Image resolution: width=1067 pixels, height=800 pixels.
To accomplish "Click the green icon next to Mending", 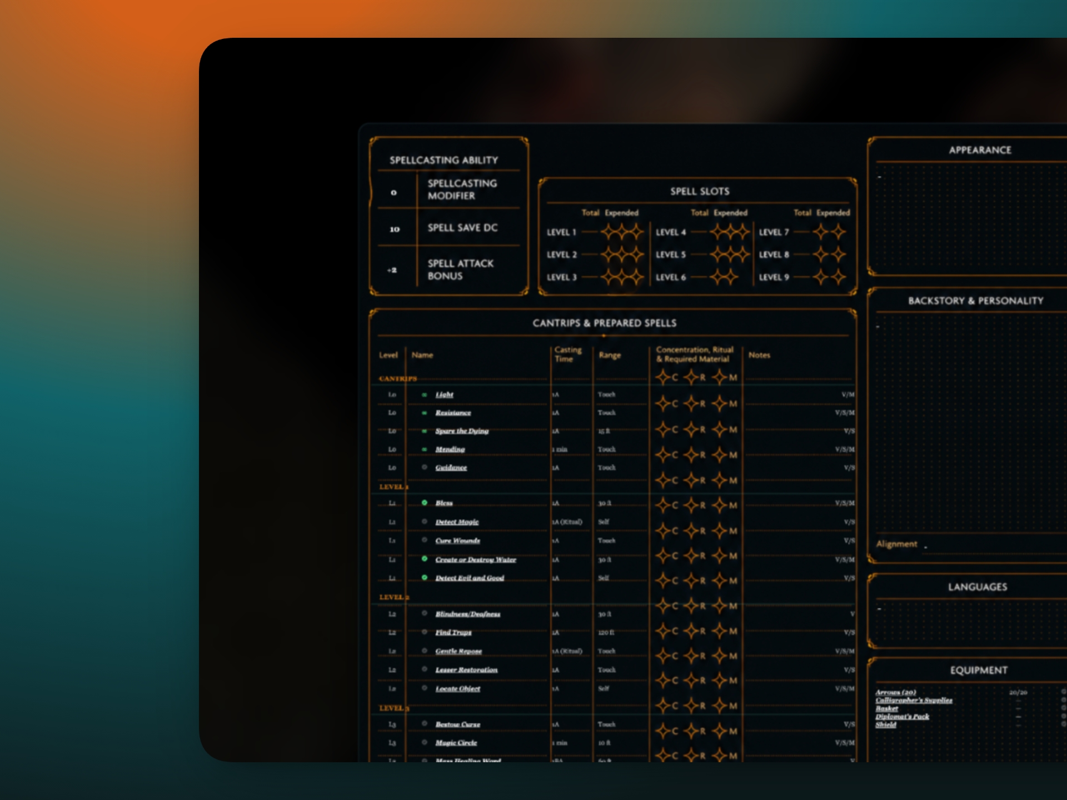I will (x=425, y=449).
